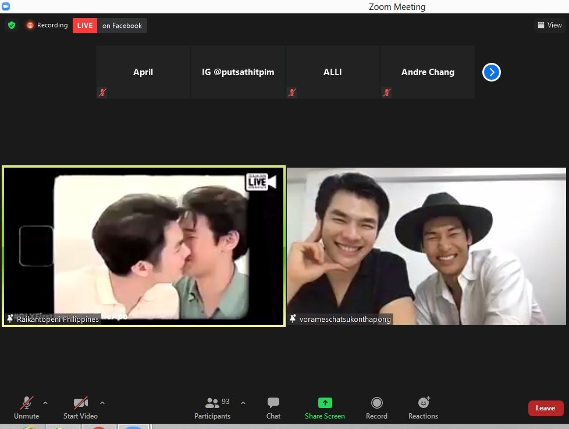Click ALLI's muted microphone icon
Screen dimensions: 569x429
(x=291, y=93)
